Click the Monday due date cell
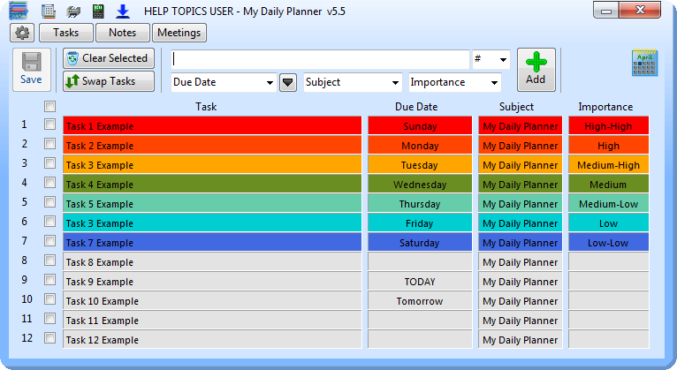677x370 pixels. 420,145
